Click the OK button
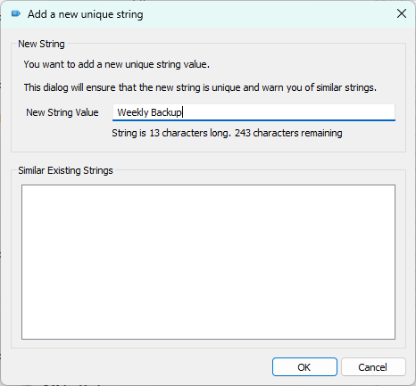The width and height of the screenshot is (416, 386). pos(304,367)
